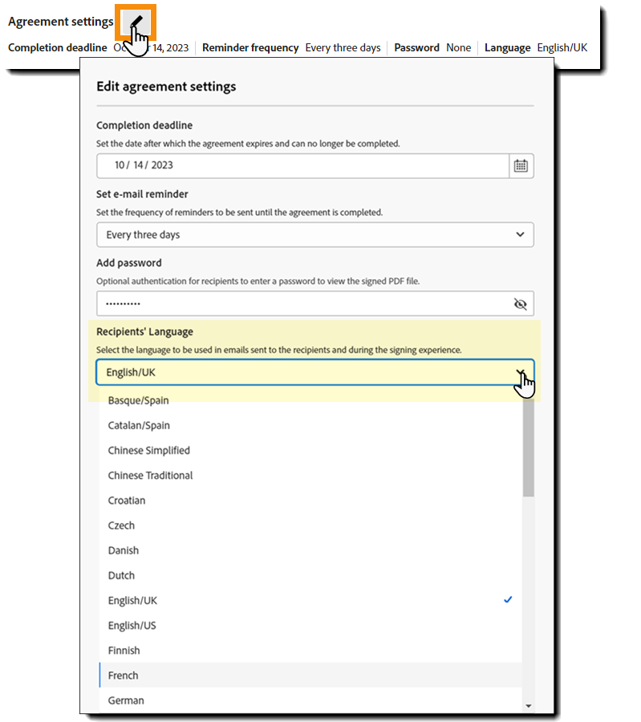Click the completion deadline date field
The image size is (641, 722).
(302, 166)
